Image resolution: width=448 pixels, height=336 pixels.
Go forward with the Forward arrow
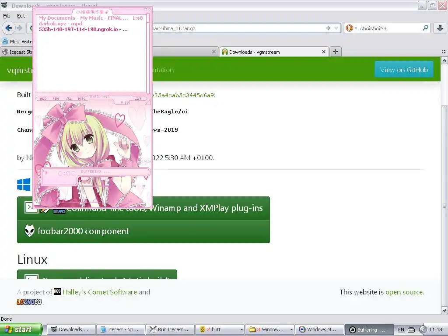point(19,28)
